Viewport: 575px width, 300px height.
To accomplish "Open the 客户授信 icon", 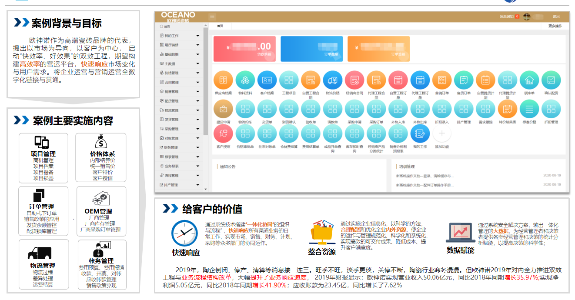I will pyautogui.click(x=224, y=134).
